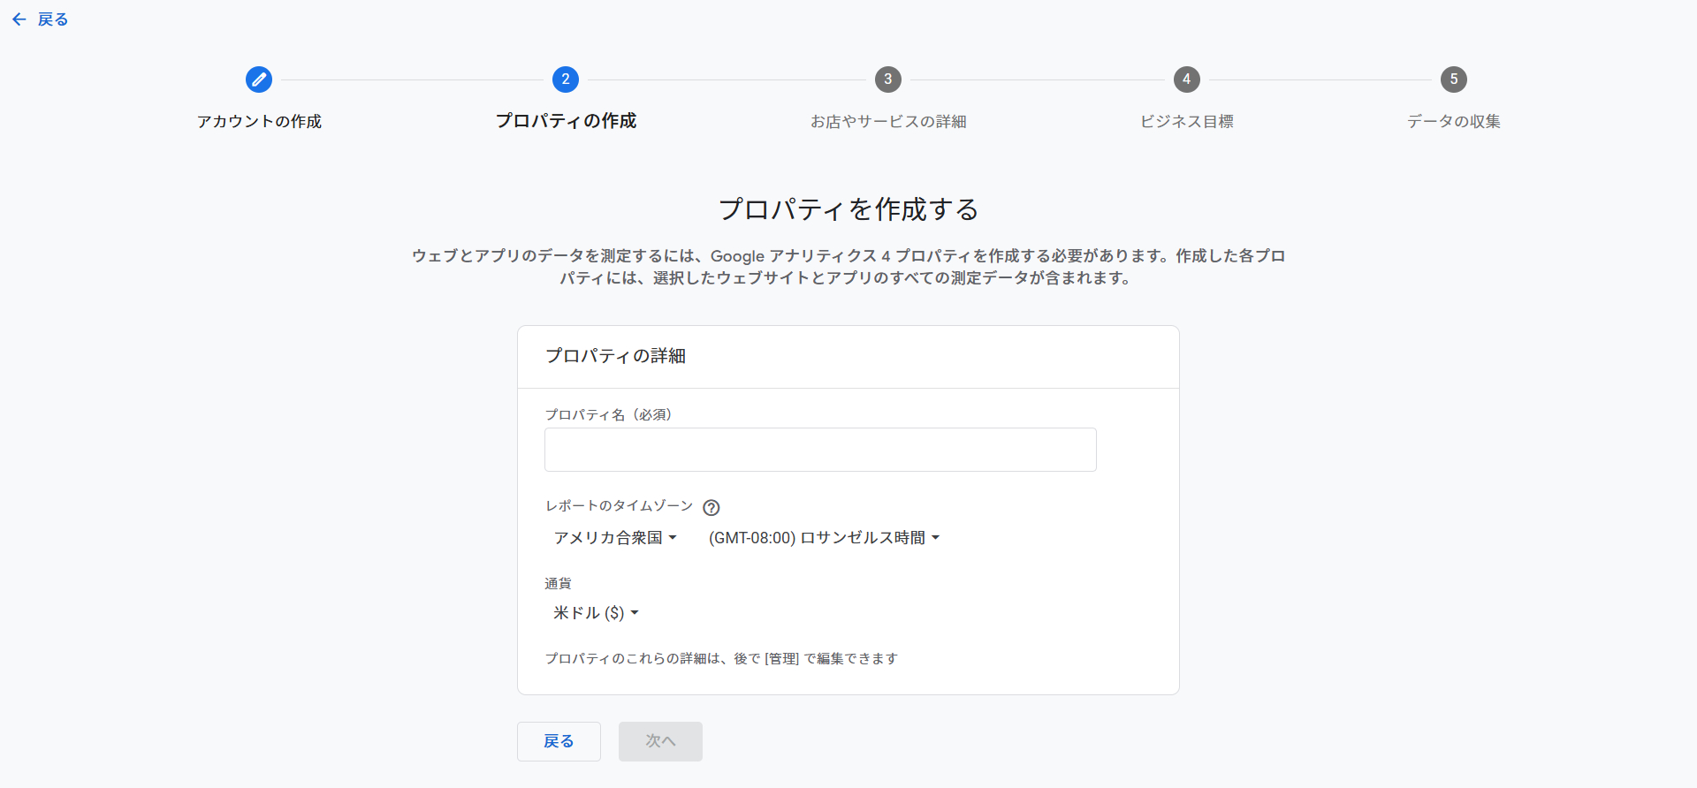Screen dimensions: 1697x788
Task: Select the アカウントの作成 step label
Action: (259, 121)
